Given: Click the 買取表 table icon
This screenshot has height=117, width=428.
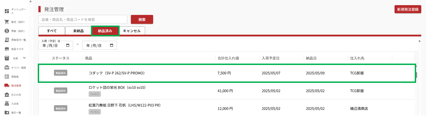Looking at the screenshot, I should pyautogui.click(x=7, y=77).
